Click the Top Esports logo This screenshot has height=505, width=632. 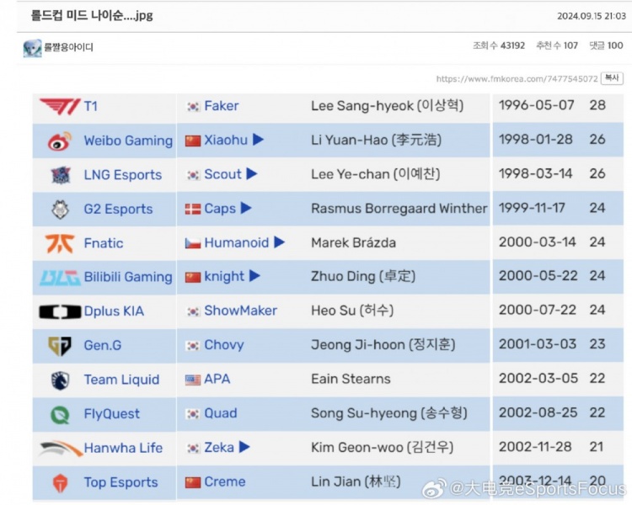61,483
